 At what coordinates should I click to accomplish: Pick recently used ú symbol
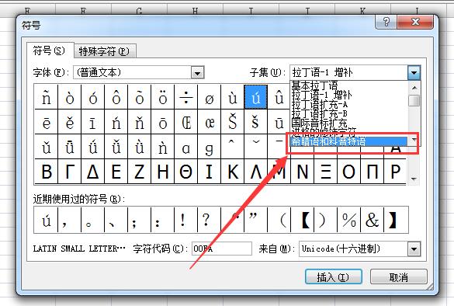point(47,221)
